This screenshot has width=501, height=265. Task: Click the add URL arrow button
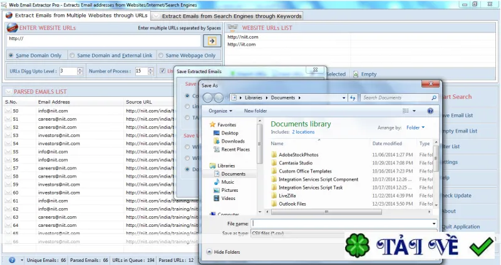point(212,41)
